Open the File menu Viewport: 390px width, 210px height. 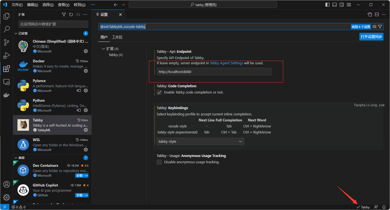click(17, 5)
